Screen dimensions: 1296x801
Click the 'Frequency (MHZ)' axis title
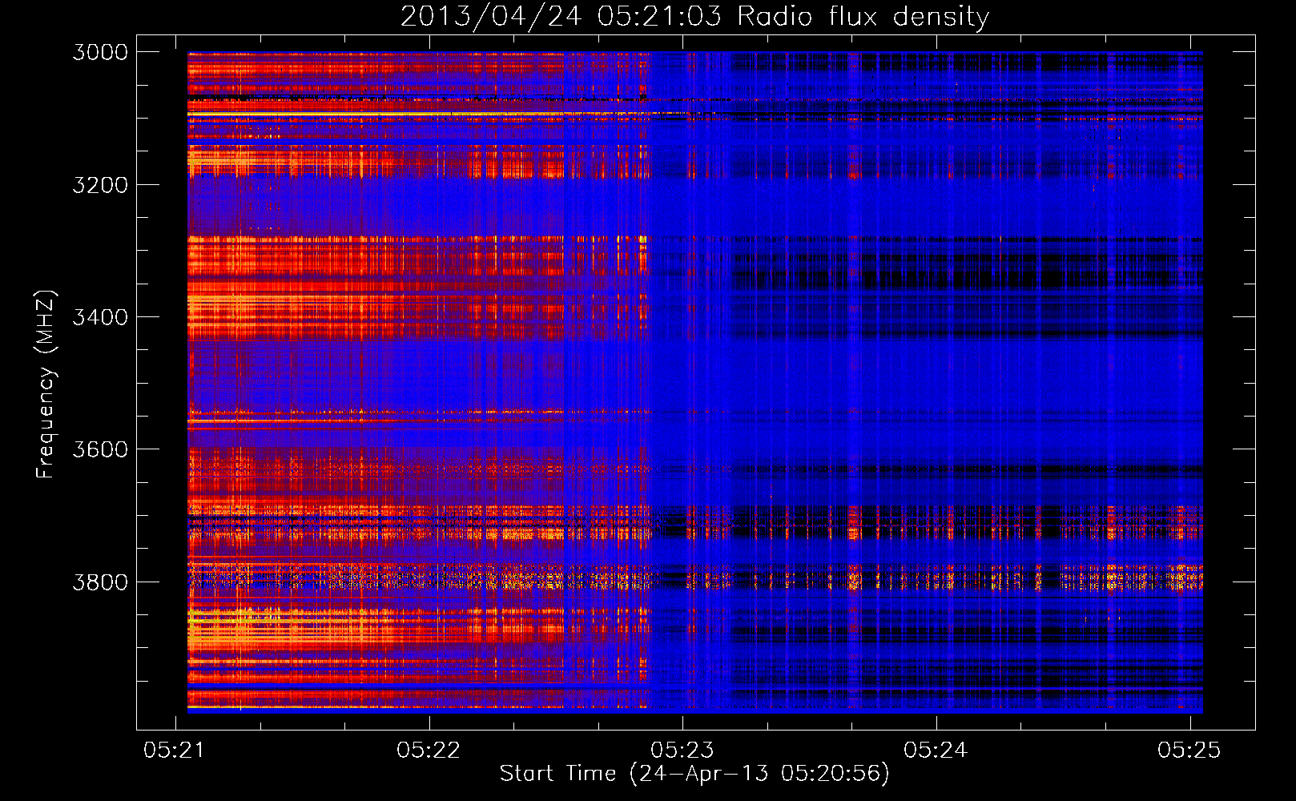46,384
